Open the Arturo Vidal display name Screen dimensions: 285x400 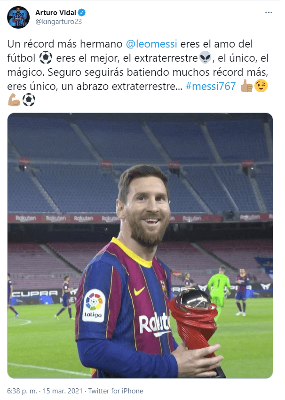click(x=55, y=13)
